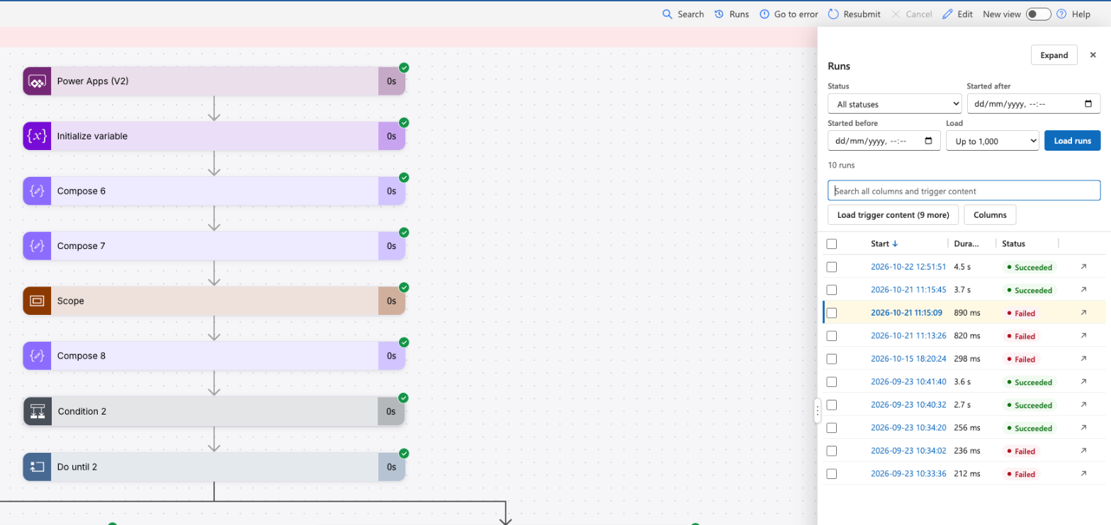
Task: Tick the select-all runs checkbox in header
Action: tap(832, 243)
